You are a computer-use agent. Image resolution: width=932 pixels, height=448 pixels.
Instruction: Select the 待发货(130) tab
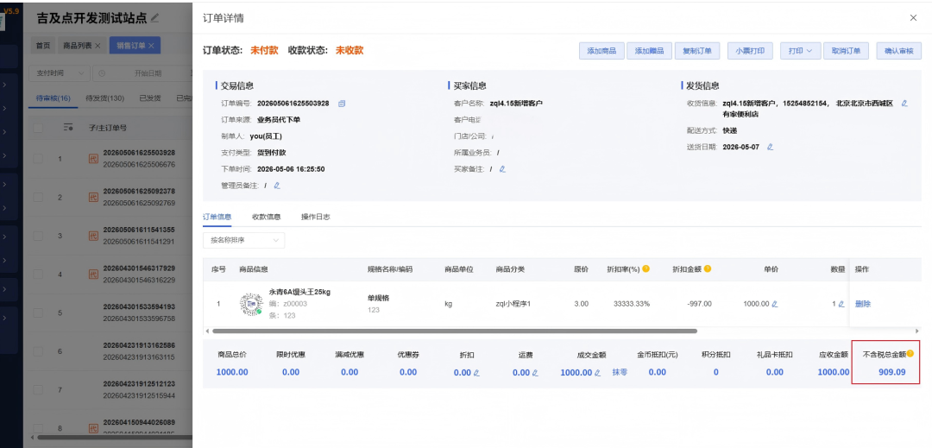pos(104,98)
